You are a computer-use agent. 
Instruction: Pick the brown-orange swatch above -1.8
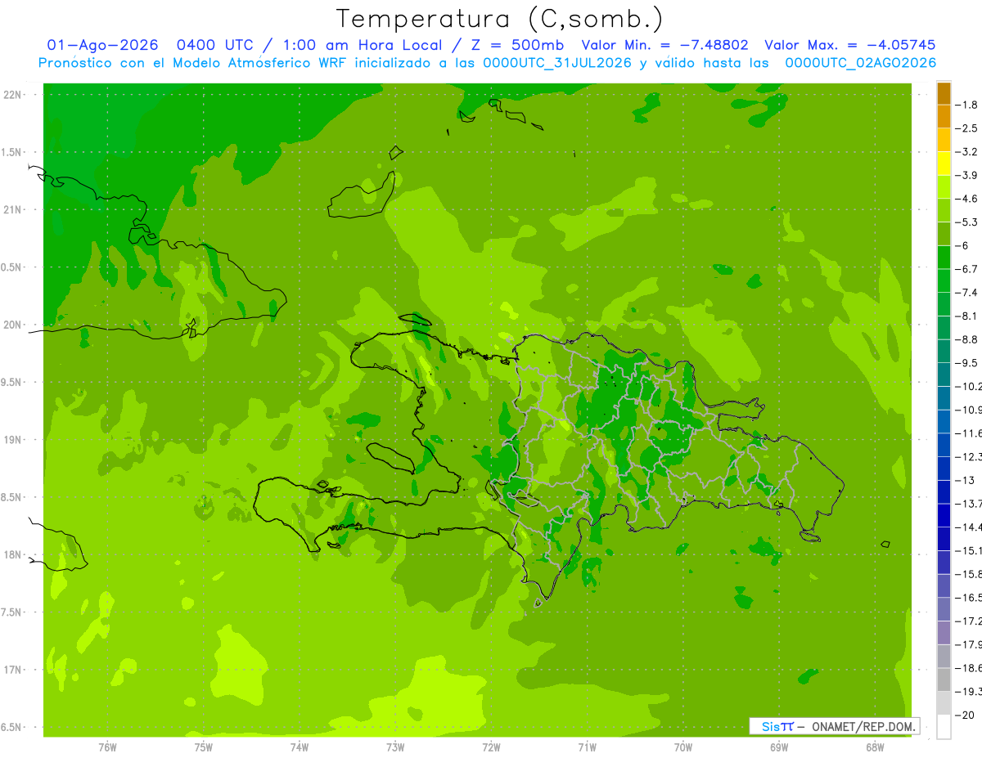tap(944, 93)
